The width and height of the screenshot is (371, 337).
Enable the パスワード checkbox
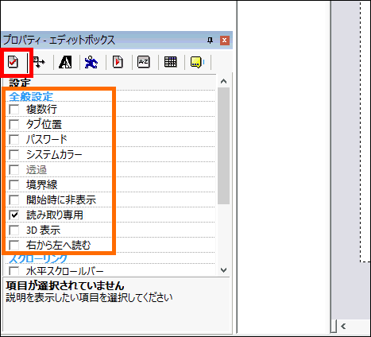[x=14, y=139]
